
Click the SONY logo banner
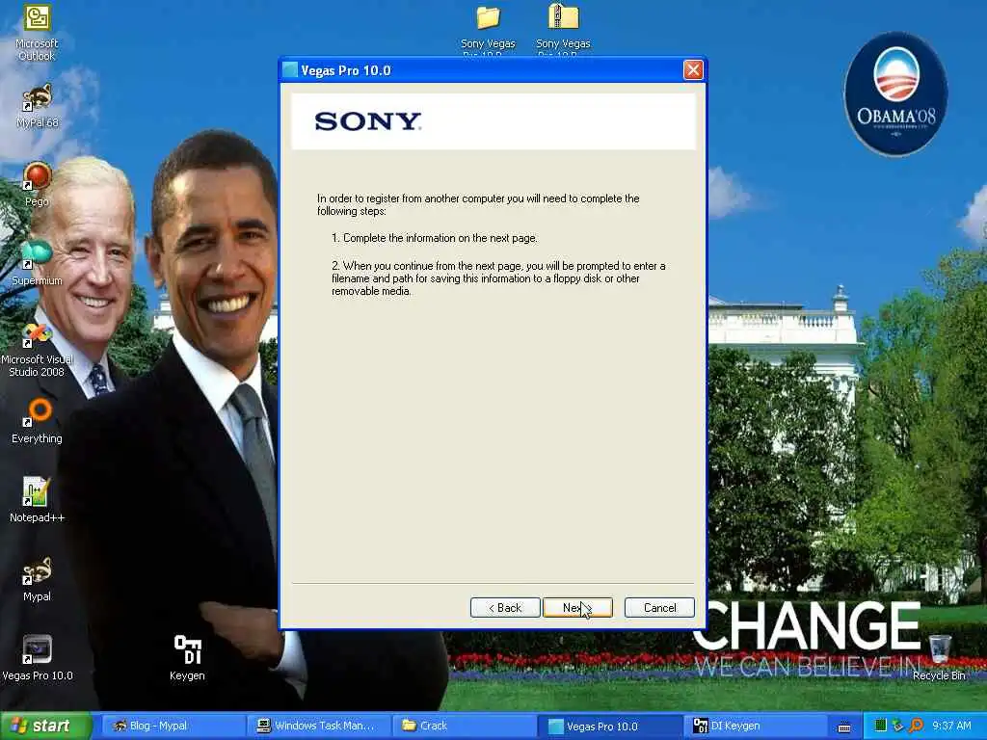click(493, 121)
